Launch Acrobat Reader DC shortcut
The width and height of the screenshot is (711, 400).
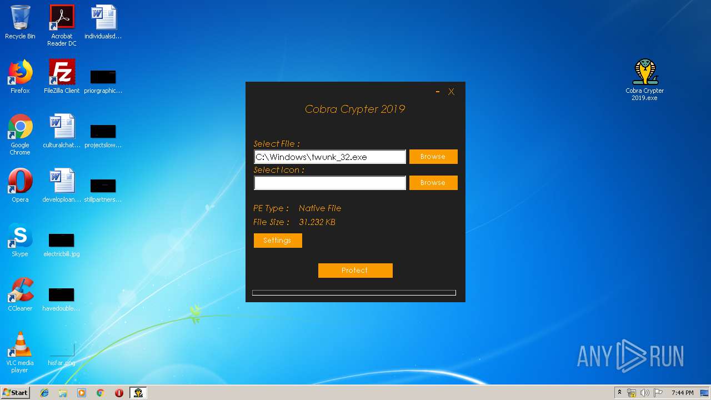(62, 26)
